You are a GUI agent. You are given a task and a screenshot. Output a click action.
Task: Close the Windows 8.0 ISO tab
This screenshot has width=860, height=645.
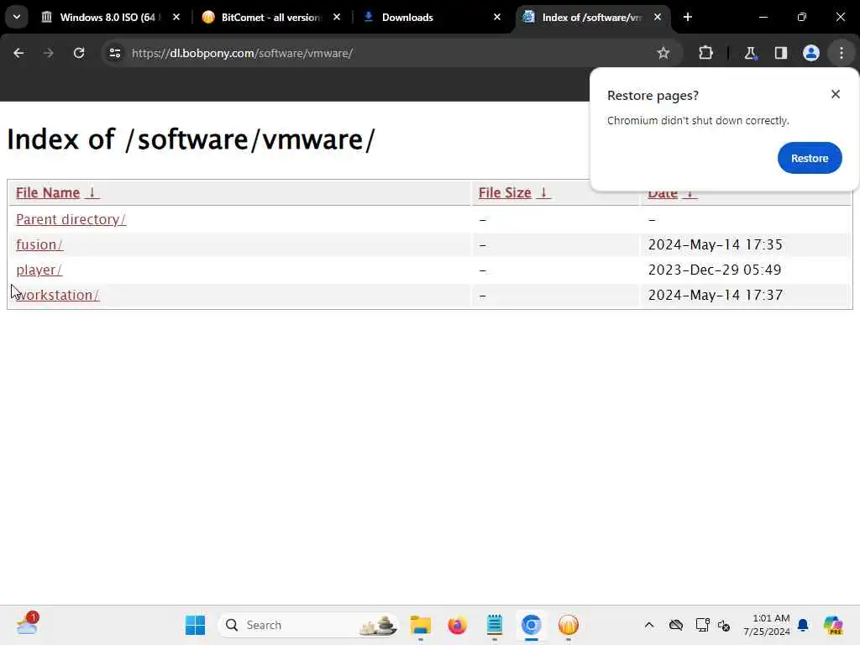[x=176, y=18]
